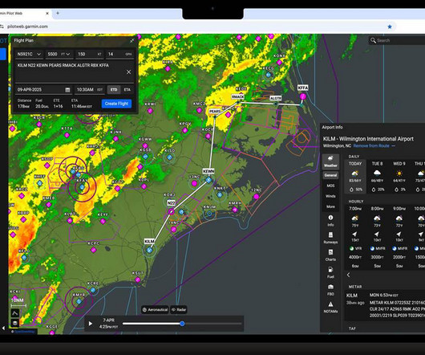425x355 pixels.
Task: Open the FBO section
Action: [330, 290]
